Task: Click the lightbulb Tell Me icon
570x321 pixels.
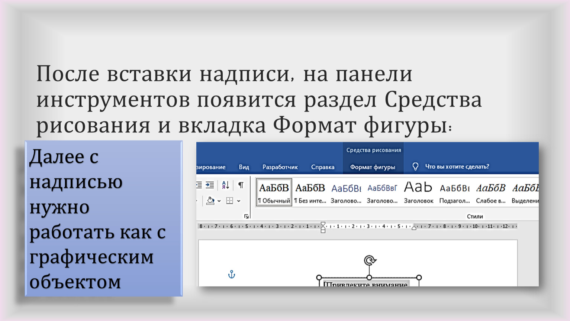Action: click(x=415, y=167)
